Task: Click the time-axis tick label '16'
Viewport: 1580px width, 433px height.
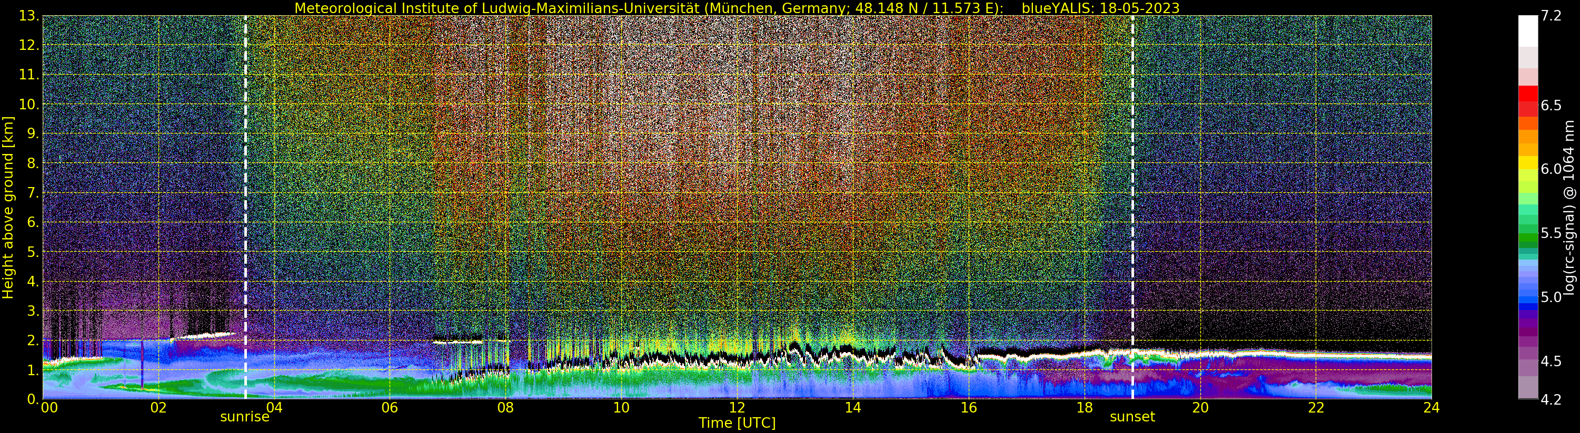Action: click(969, 408)
